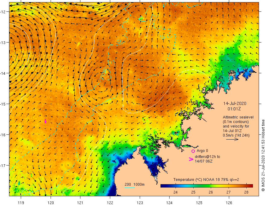Click the temperature color bar
The width and height of the screenshot is (265, 205).
tap(207, 186)
